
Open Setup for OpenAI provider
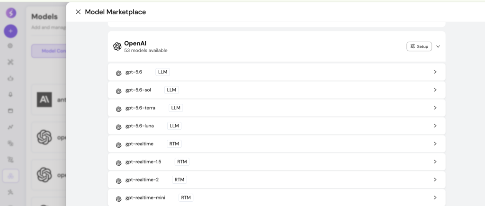[x=419, y=46]
